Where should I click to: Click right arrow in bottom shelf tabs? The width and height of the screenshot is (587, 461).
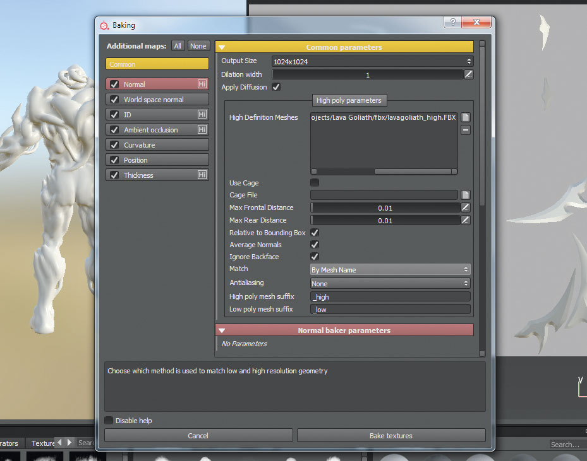[x=70, y=442]
